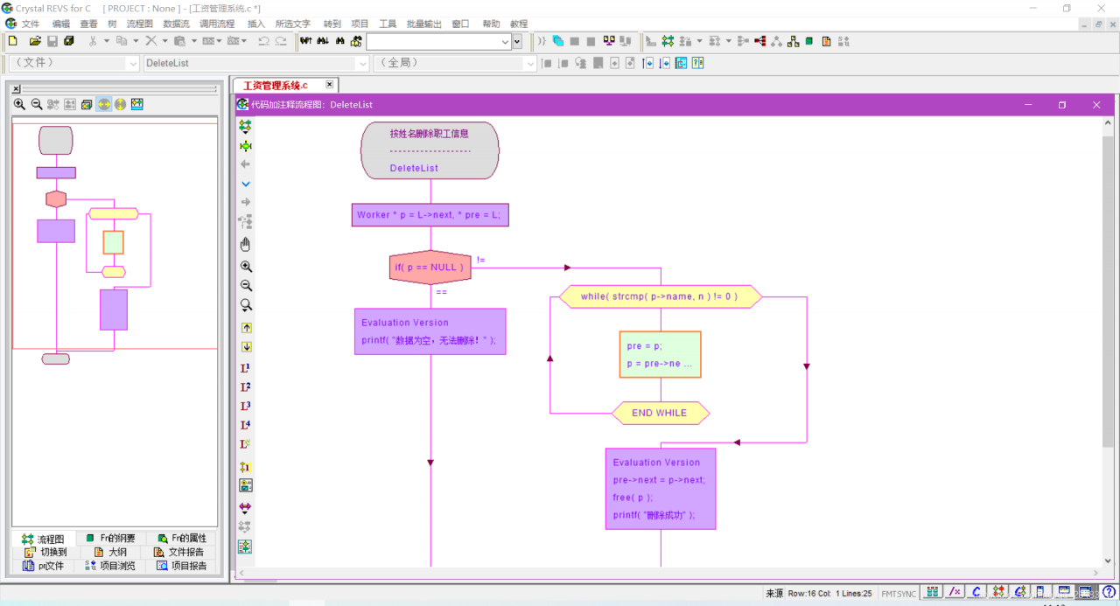Screen dimensions: 1120x606
Task: Open the 数据流 menu
Action: tap(176, 24)
